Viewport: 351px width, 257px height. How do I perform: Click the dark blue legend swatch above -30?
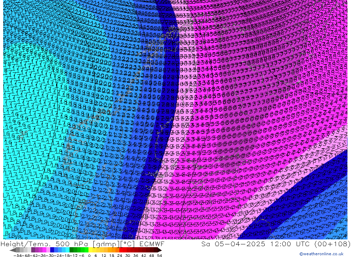click(52, 250)
